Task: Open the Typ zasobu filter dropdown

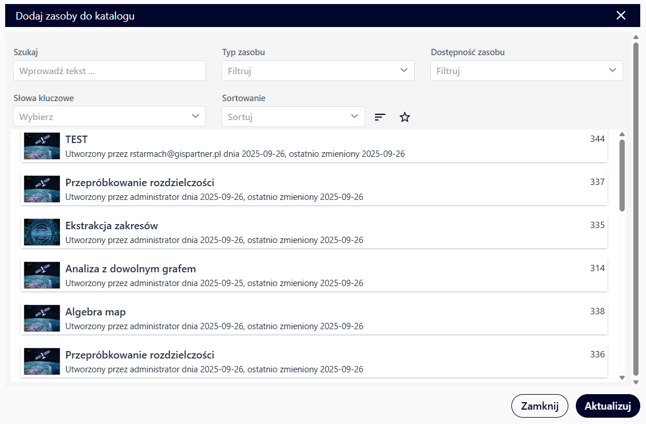Action: 318,71
